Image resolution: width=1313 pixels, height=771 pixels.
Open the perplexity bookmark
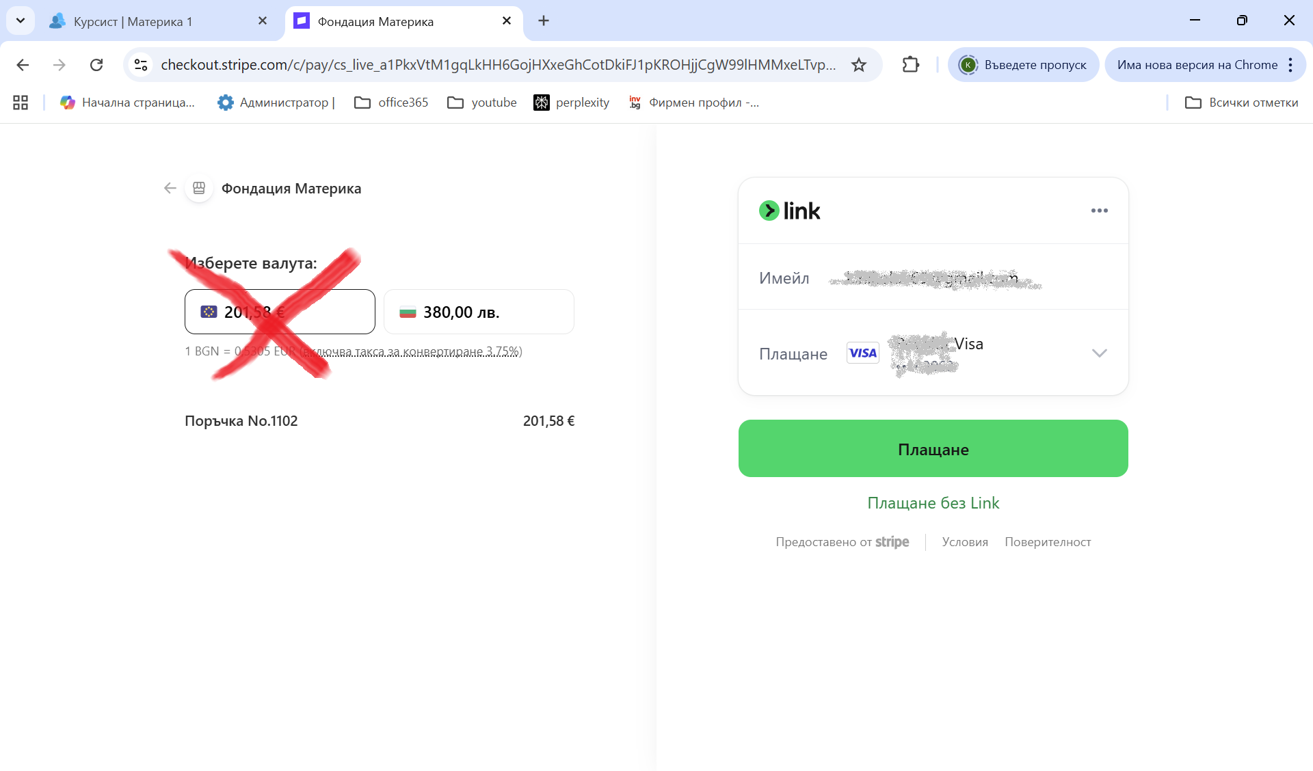coord(572,103)
